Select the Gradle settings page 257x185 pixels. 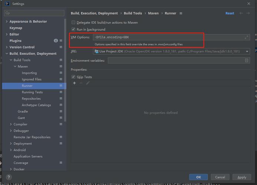(x=23, y=111)
